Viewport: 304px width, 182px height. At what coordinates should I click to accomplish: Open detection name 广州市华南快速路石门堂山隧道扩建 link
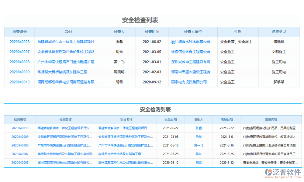[65, 145]
